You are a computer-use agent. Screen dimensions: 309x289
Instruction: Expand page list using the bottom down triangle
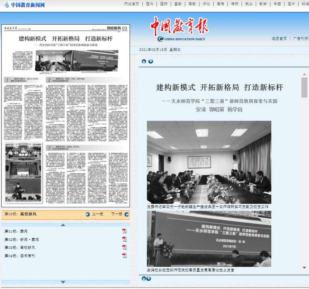pos(63,282)
